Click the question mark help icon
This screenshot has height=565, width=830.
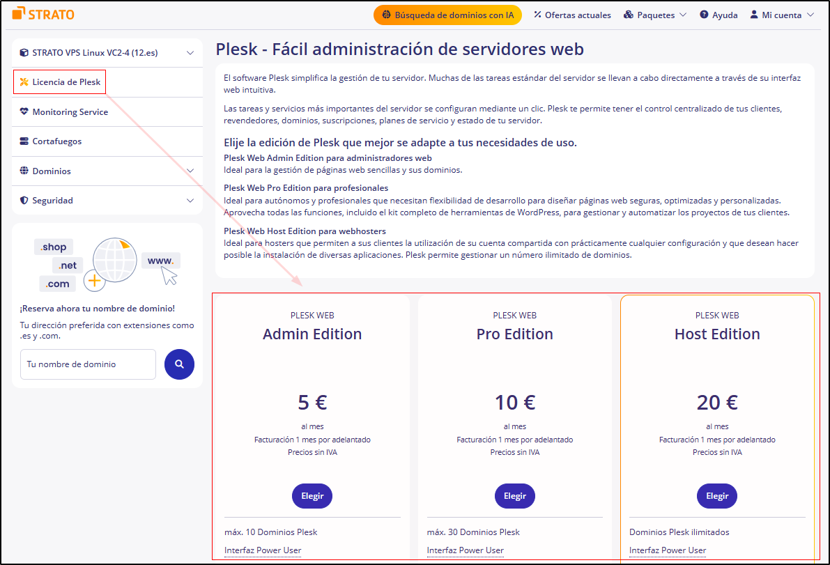[x=704, y=15]
